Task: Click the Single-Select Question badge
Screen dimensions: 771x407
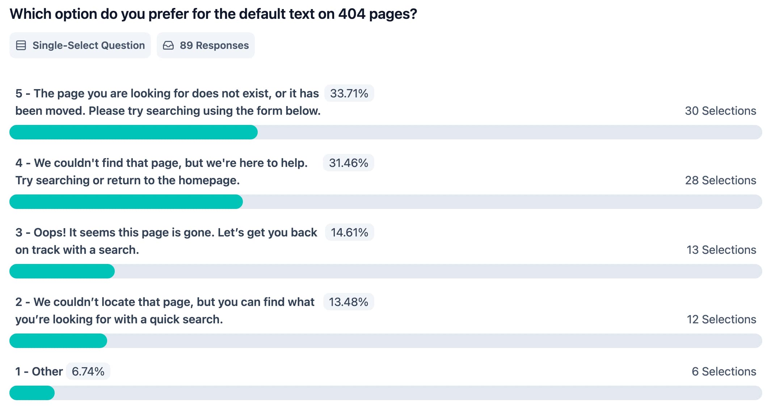Action: coord(80,45)
